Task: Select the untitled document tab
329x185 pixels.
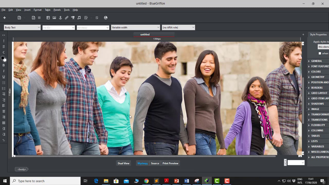Action: coord(154,34)
